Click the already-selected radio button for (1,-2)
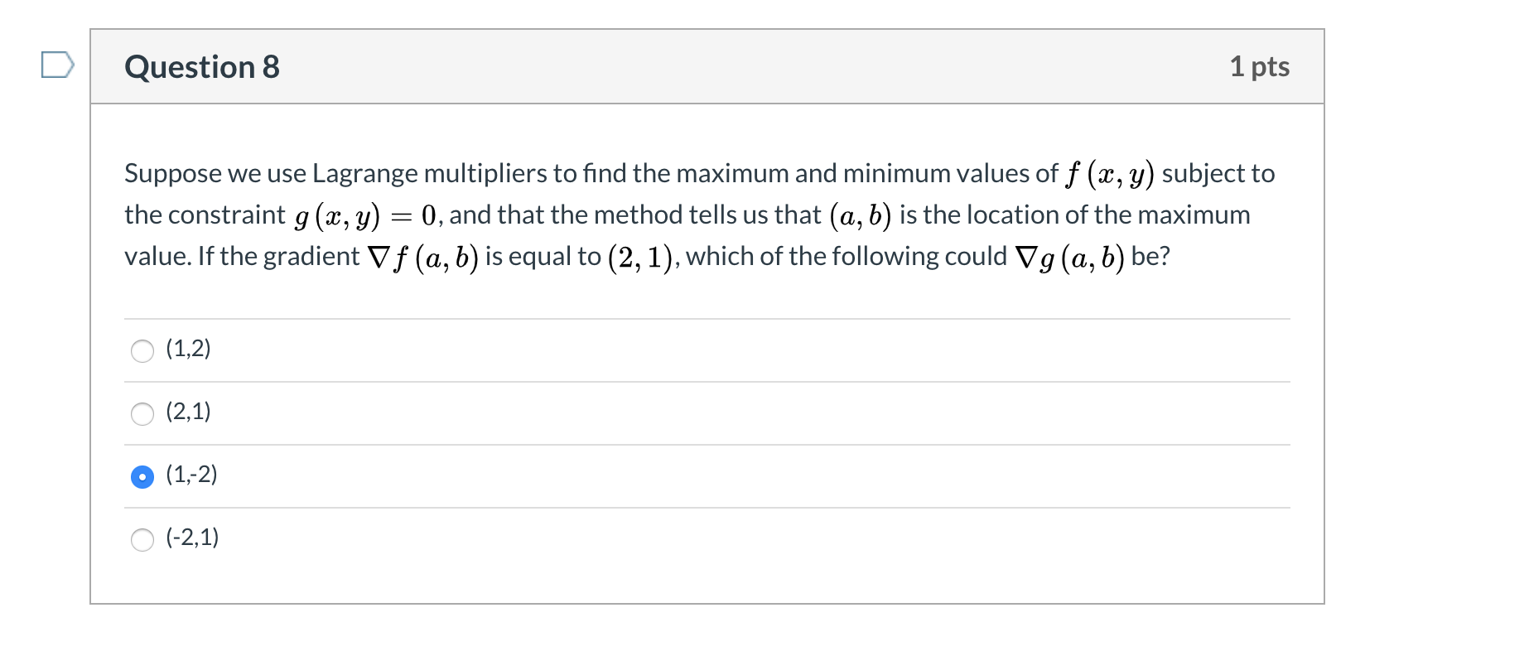This screenshot has width=1529, height=656. [142, 476]
